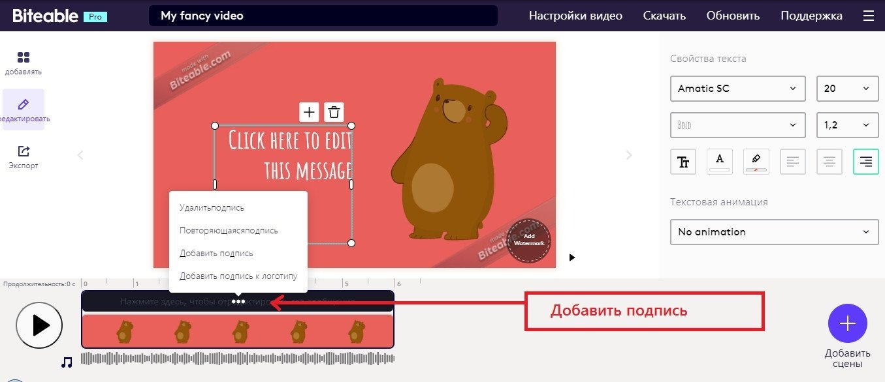Click the text size Tт icon
This screenshot has height=382, width=885.
pos(683,162)
